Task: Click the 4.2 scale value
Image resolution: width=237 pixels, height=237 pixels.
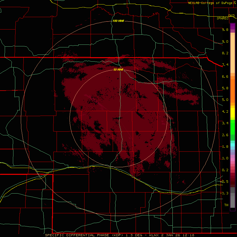Action: (x=225, y=112)
